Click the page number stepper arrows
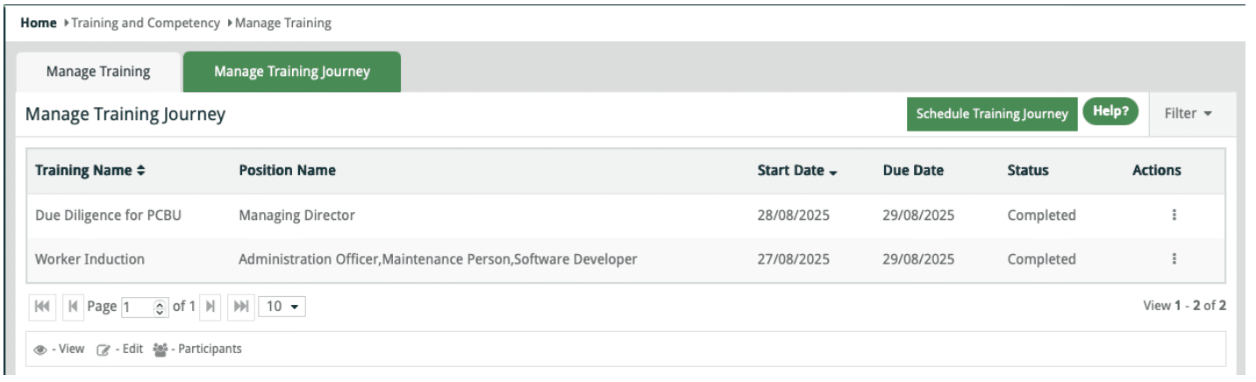 pyautogui.click(x=160, y=307)
